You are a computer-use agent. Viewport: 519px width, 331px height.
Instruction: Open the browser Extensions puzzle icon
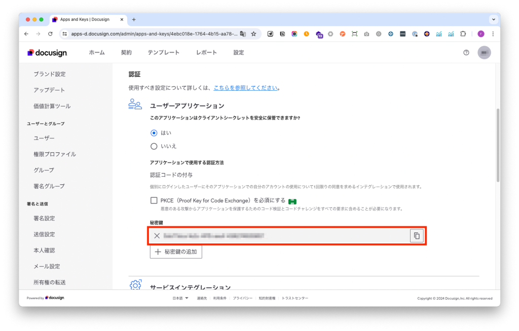(x=462, y=34)
